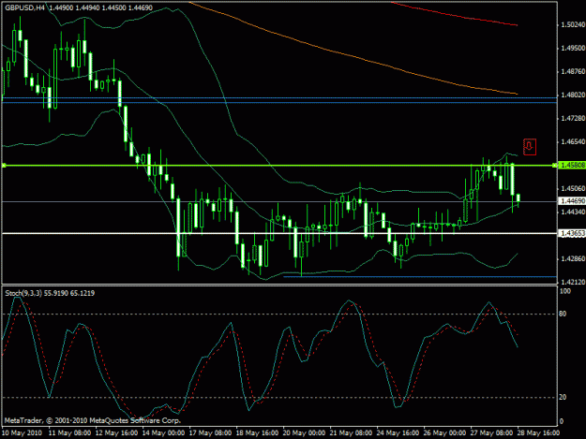Screen dimensions: 586x439
Task: Click the 1.49500 price axis value
Action: [x=573, y=48]
